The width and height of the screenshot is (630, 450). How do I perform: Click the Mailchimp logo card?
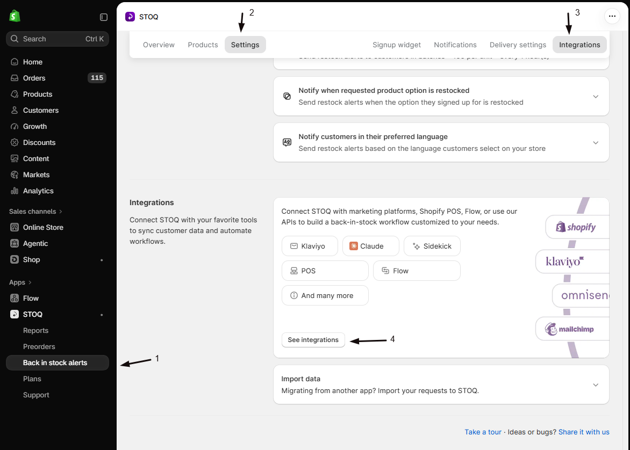572,329
